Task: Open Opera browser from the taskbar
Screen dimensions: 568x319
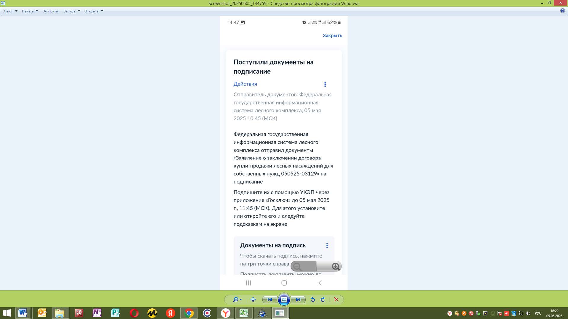Action: tap(134, 313)
